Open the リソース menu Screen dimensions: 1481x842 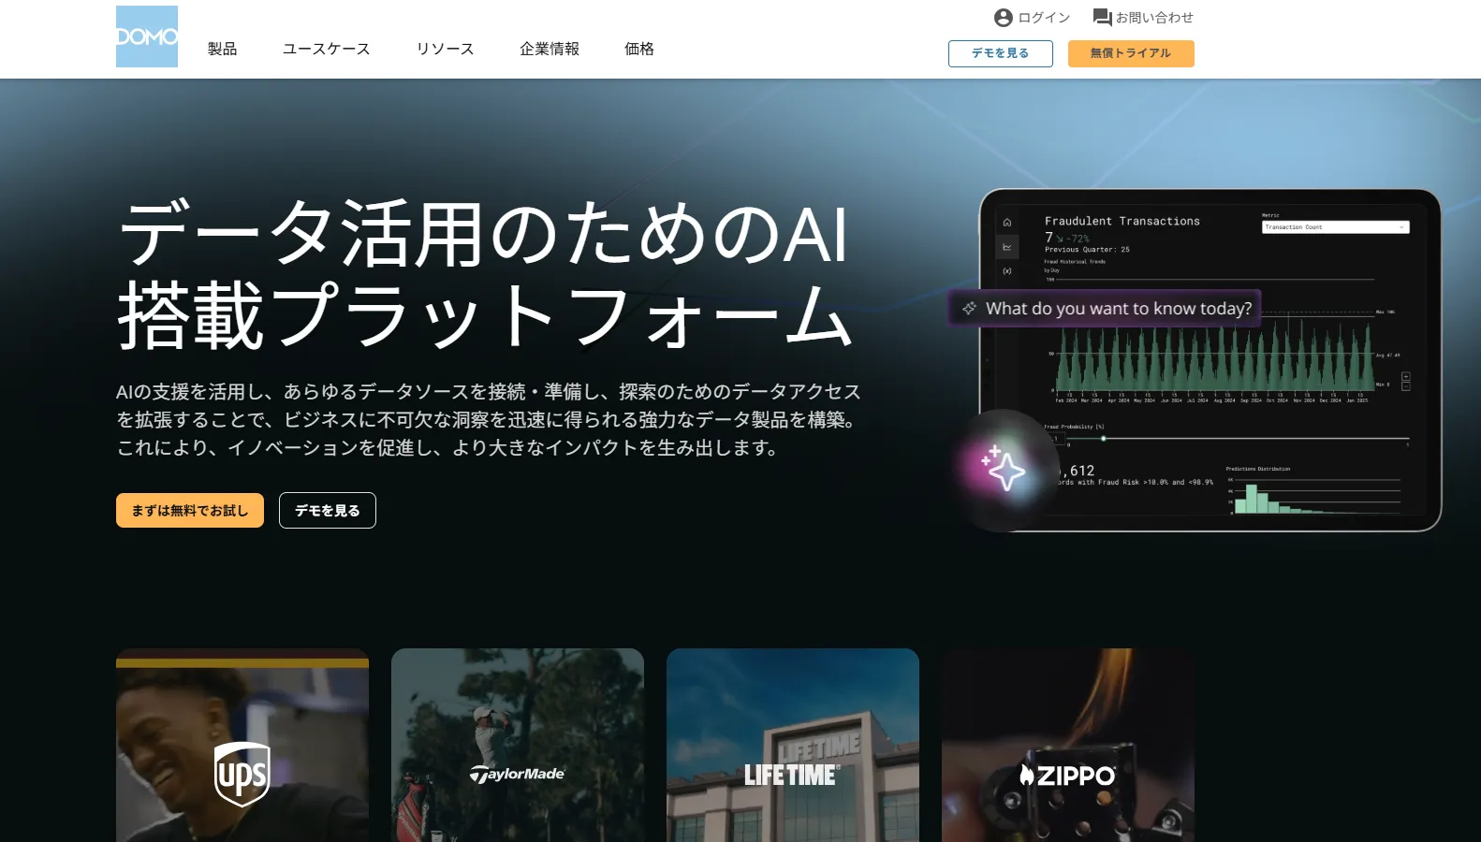tap(445, 49)
